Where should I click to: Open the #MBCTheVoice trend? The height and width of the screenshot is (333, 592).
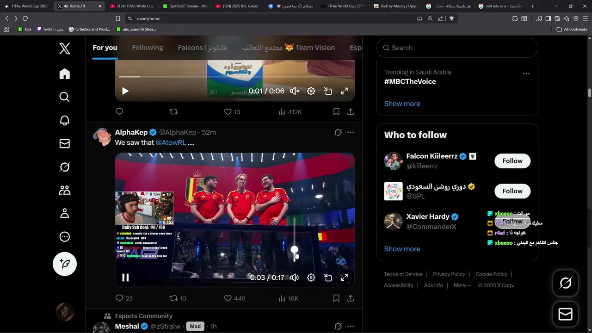click(410, 81)
